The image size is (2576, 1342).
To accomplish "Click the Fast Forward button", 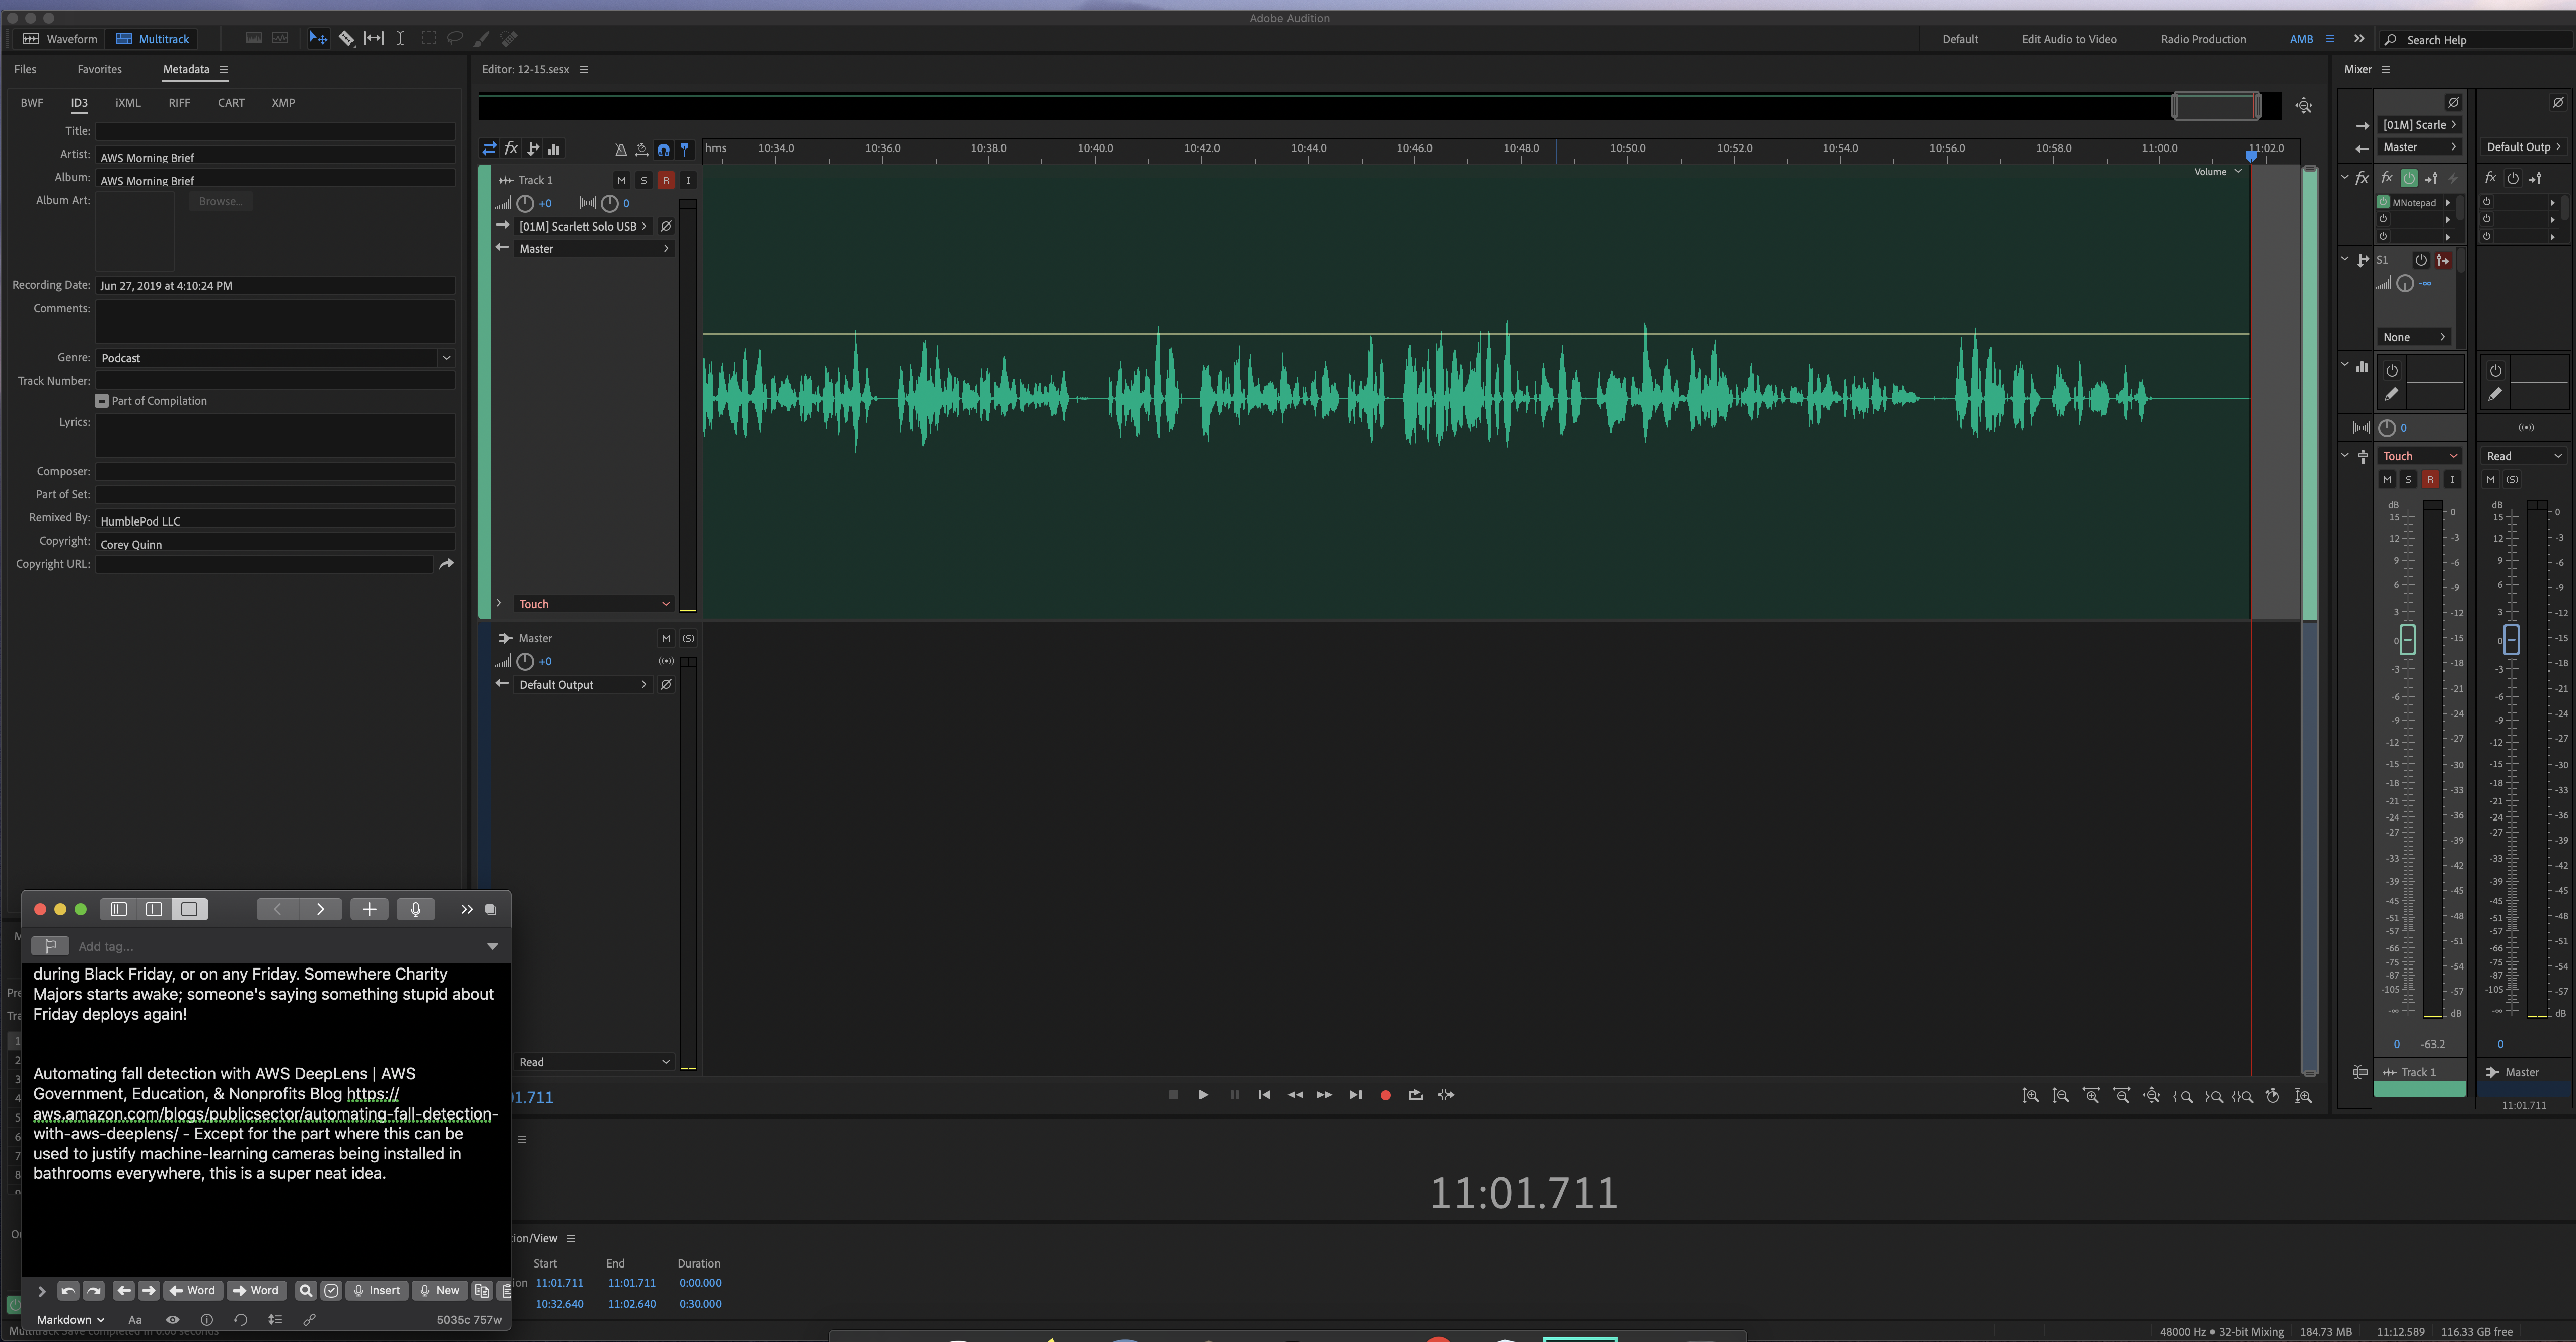I will tap(1324, 1095).
